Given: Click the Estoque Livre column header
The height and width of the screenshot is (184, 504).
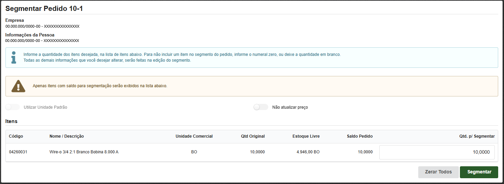Looking at the screenshot, I should [x=306, y=136].
